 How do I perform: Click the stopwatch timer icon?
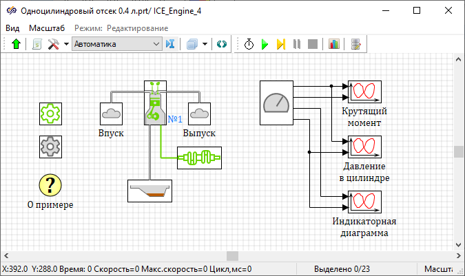point(249,44)
